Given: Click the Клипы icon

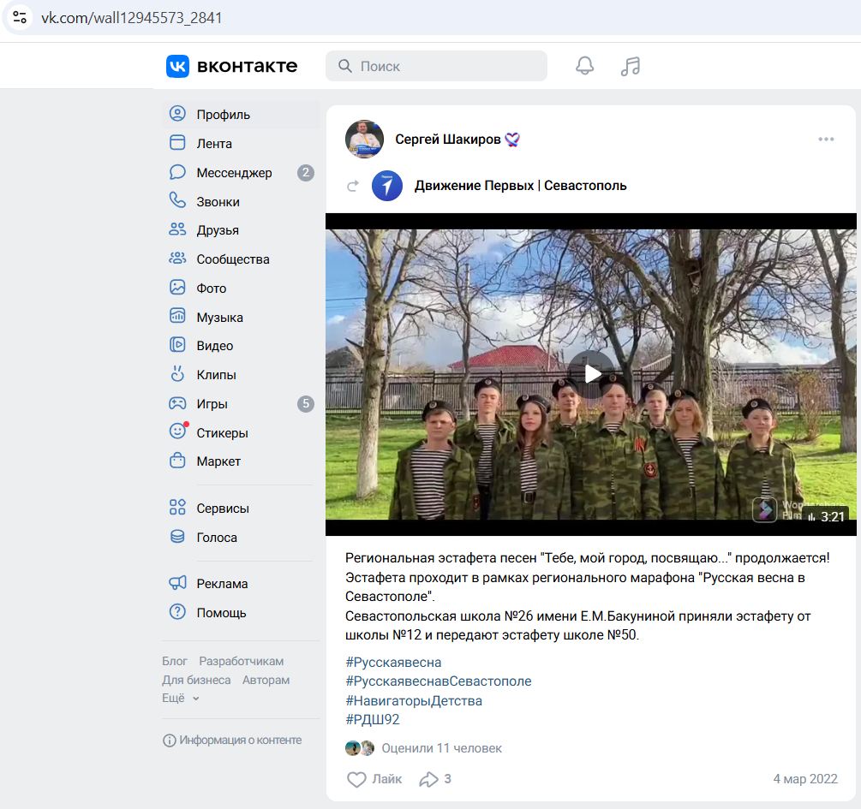Looking at the screenshot, I should (177, 374).
